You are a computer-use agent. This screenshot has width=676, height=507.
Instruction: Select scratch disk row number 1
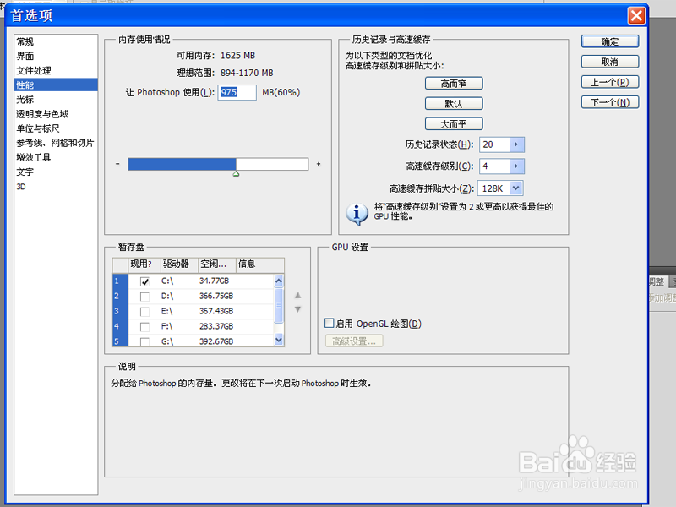tap(120, 281)
